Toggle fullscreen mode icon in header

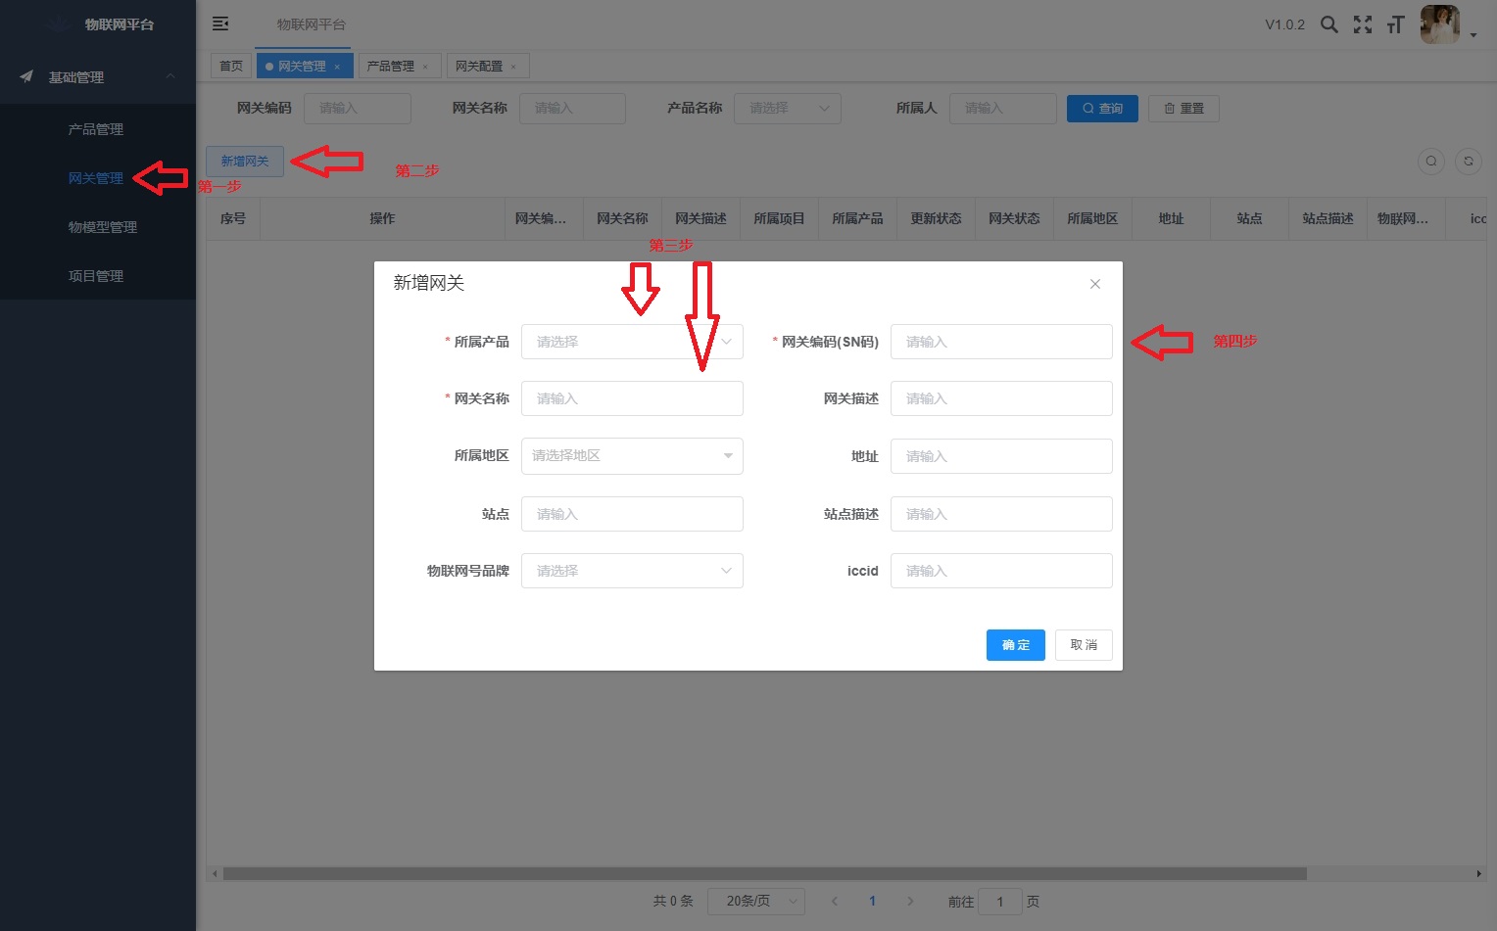(1362, 24)
